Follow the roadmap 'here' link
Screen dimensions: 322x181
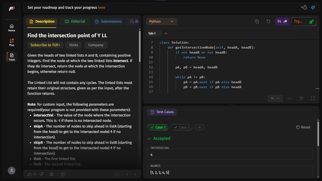(101, 8)
